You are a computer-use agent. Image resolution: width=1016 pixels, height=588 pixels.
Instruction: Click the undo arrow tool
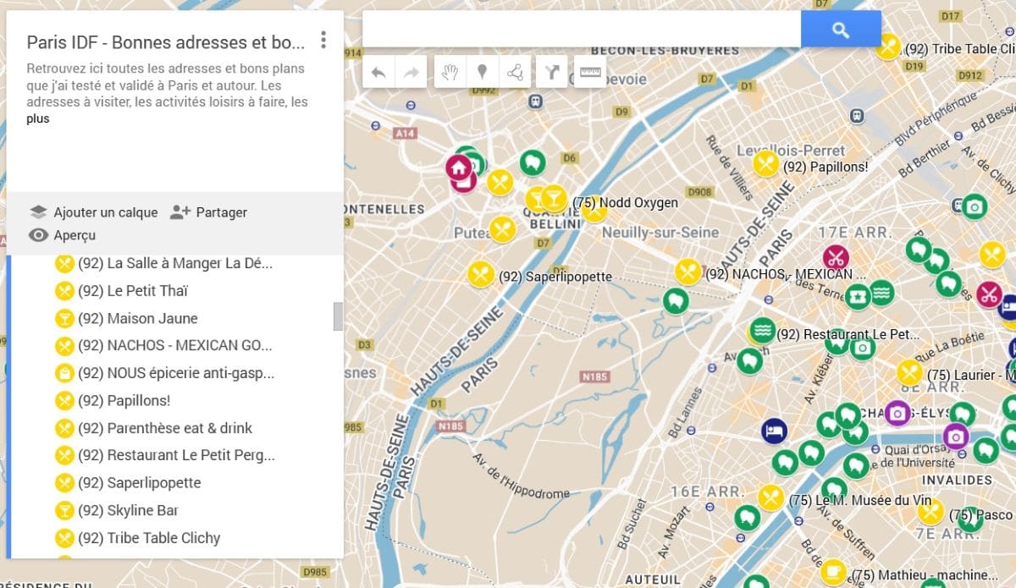[378, 73]
